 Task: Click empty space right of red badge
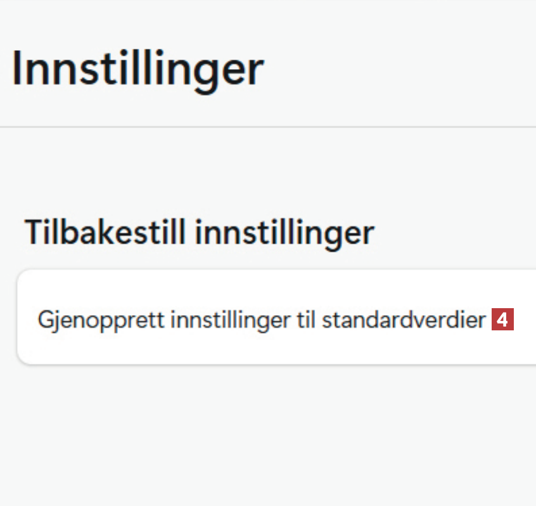523,320
